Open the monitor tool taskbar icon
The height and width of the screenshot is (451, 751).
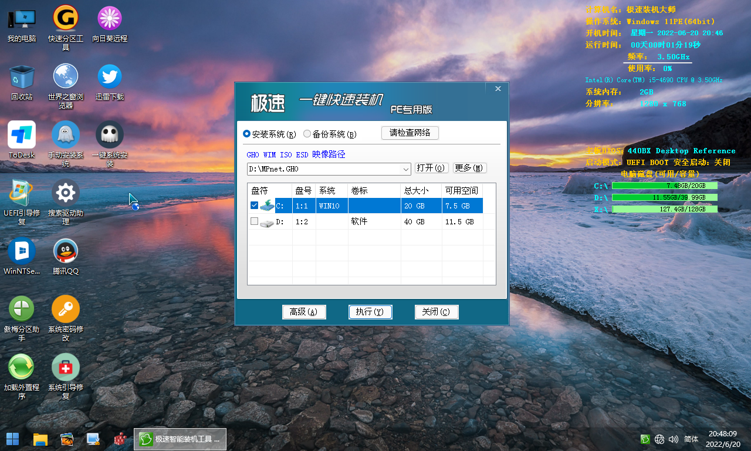93,439
